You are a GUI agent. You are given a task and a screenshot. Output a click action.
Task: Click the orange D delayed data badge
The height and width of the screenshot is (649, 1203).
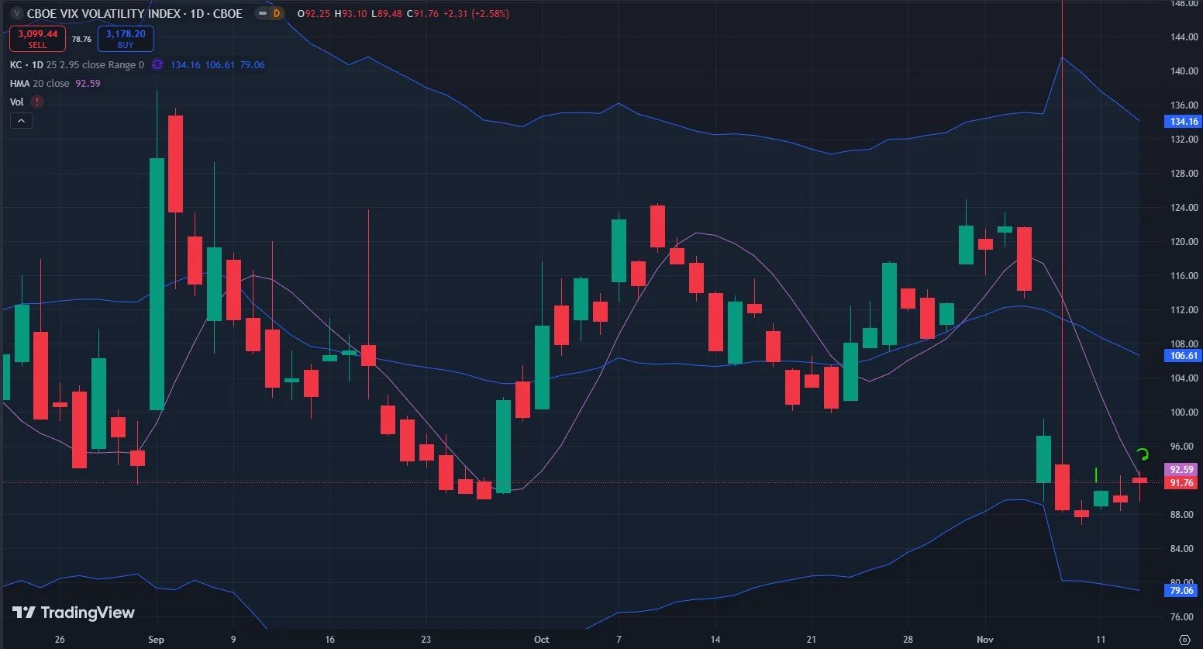tap(277, 13)
